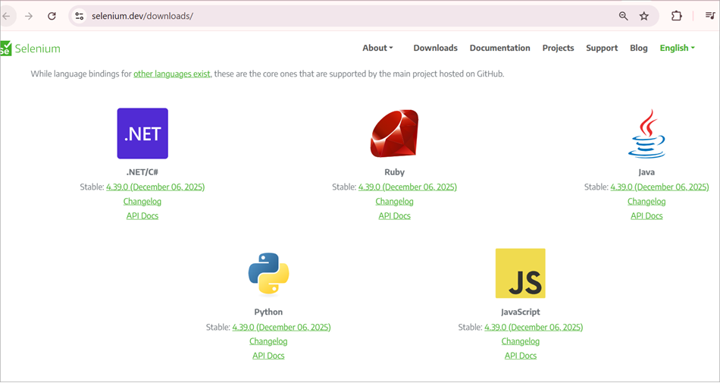Download Ruby stable 4.39.0 link
Screen dimensions: 720x383
(407, 187)
